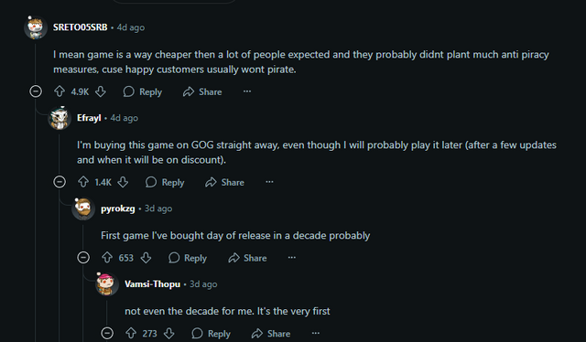Viewport: 586px width, 342px height.
Task: Downvote Vamsi-Thopu's 273-point comment
Action: point(169,333)
